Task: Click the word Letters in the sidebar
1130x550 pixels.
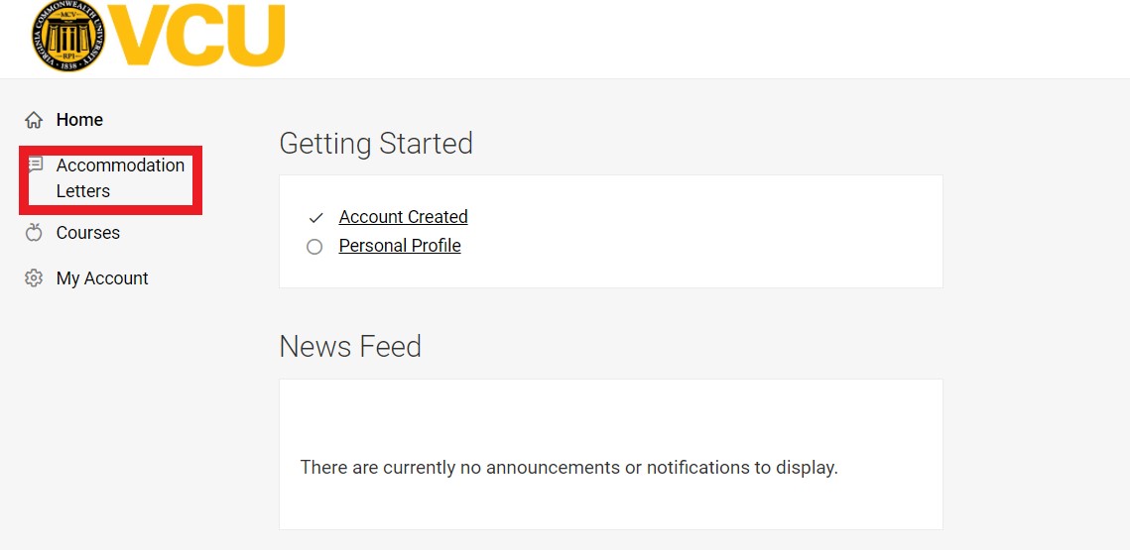Action: coord(83,191)
